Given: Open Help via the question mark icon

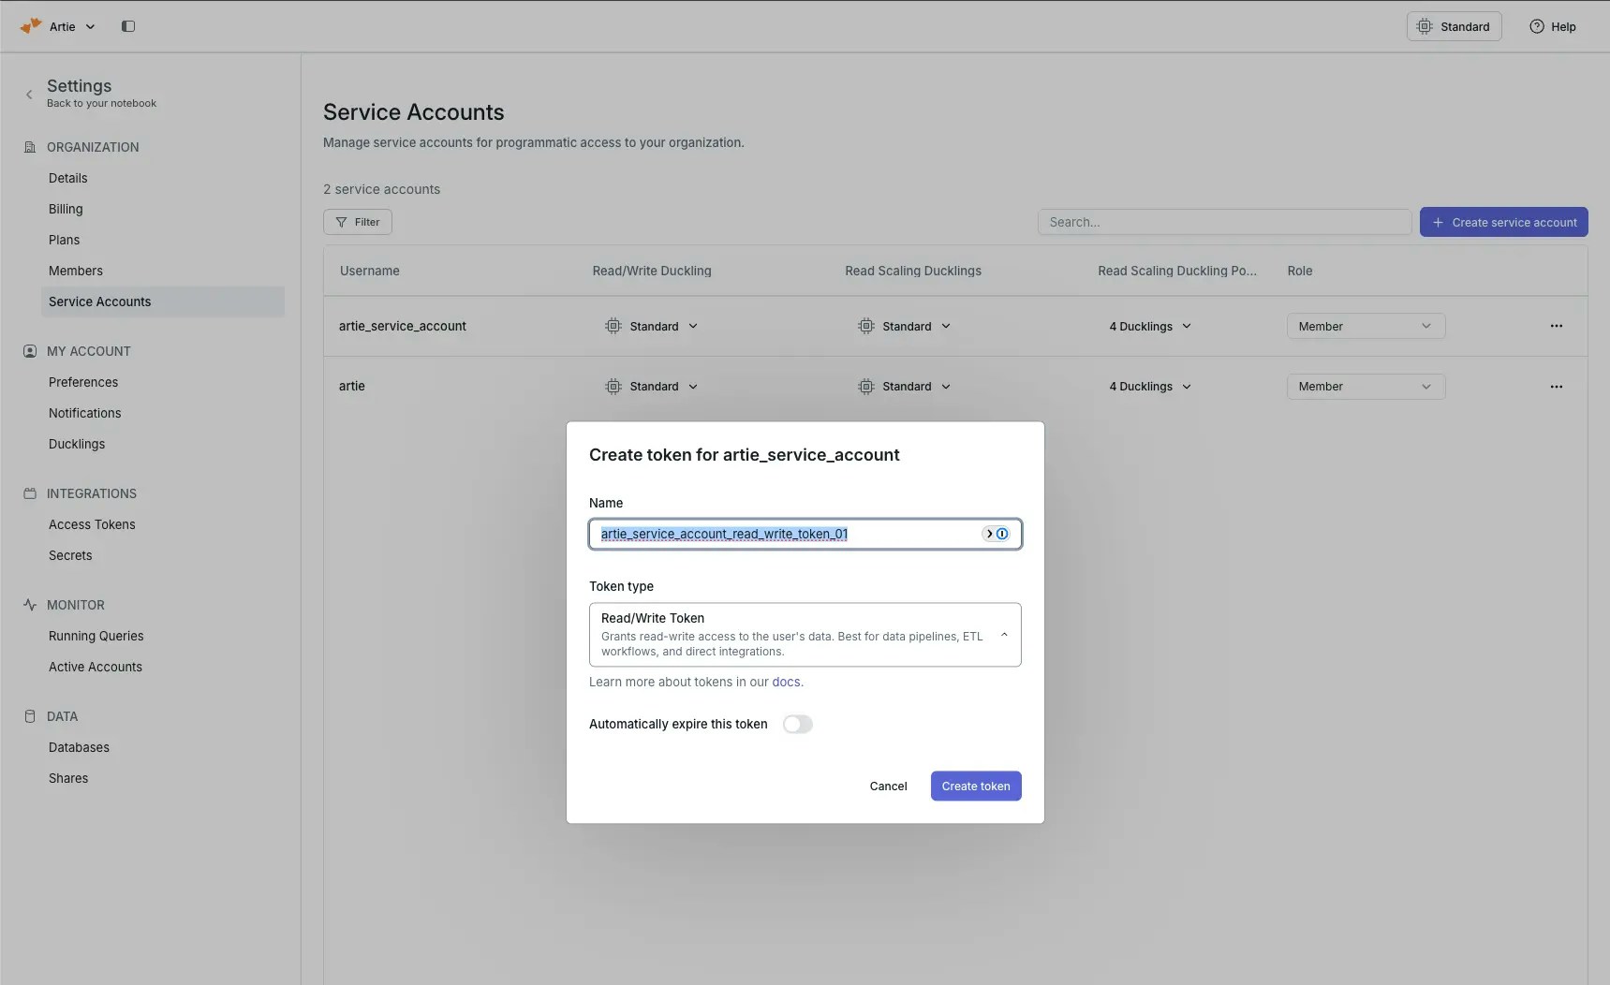Looking at the screenshot, I should pyautogui.click(x=1537, y=26).
